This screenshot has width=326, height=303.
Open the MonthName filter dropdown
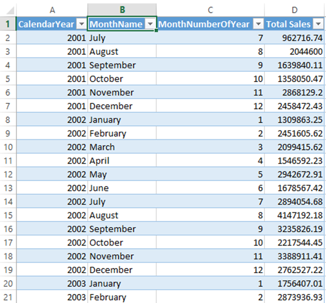pos(151,24)
